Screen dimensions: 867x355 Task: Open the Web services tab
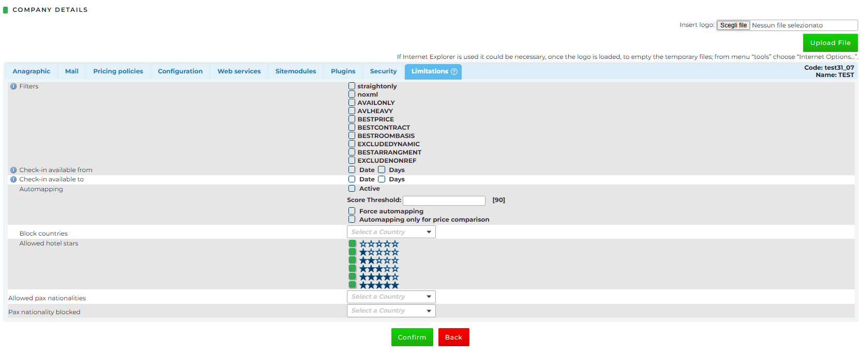click(239, 71)
